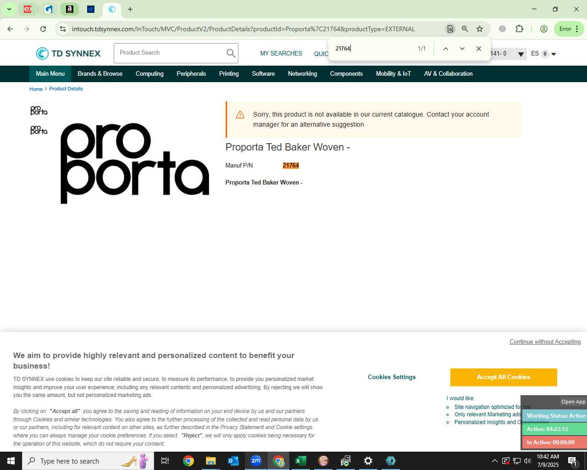Click the volume icon in system tray

coord(527,461)
